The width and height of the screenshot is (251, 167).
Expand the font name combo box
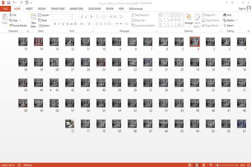[71, 17]
